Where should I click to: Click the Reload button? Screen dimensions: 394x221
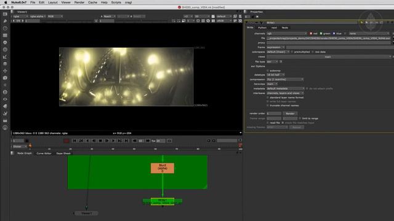click(x=297, y=127)
